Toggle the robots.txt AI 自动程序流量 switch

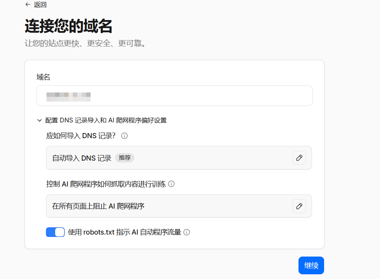click(55, 232)
